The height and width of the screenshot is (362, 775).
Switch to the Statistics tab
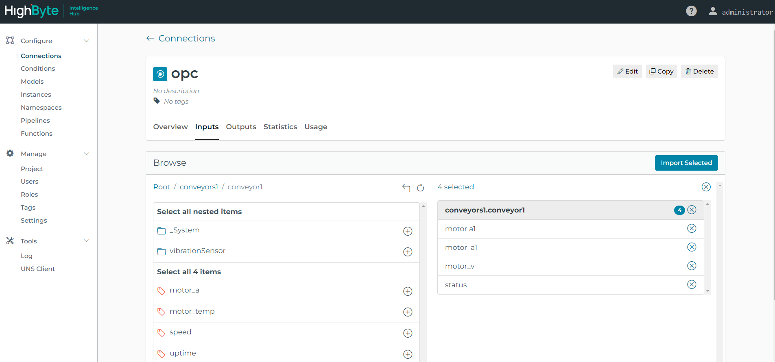point(280,127)
